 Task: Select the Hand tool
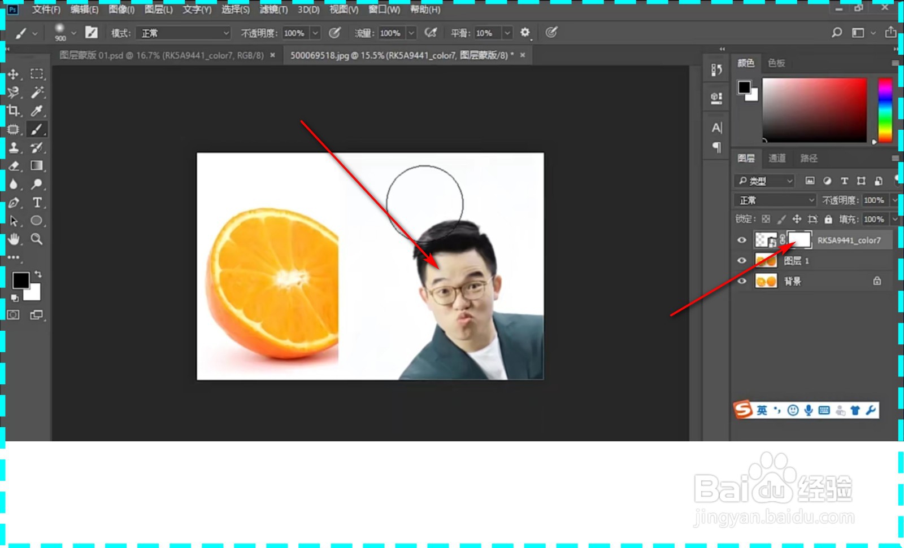pyautogui.click(x=14, y=239)
